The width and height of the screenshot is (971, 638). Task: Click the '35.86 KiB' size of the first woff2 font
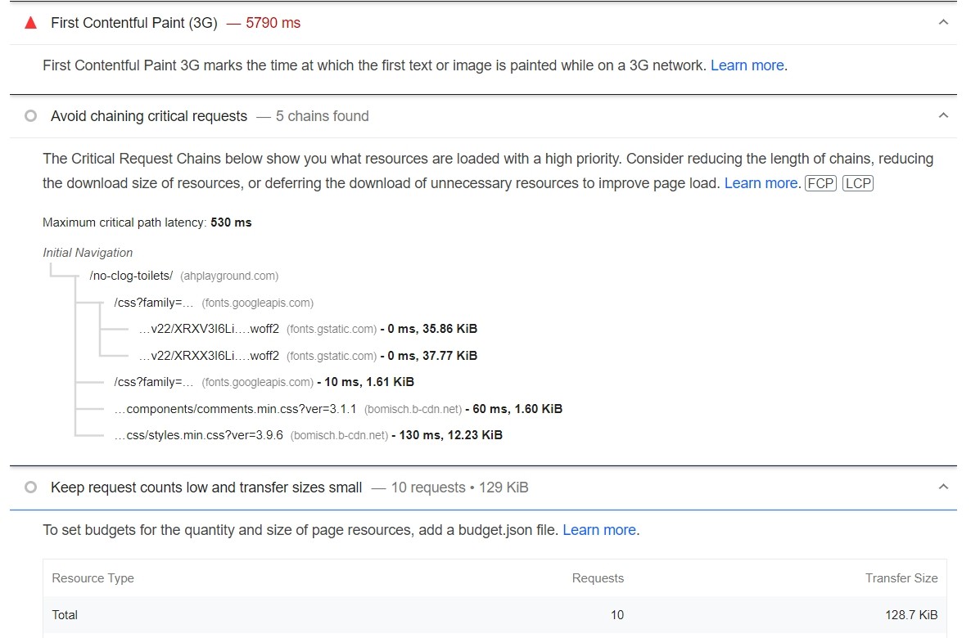(x=449, y=329)
